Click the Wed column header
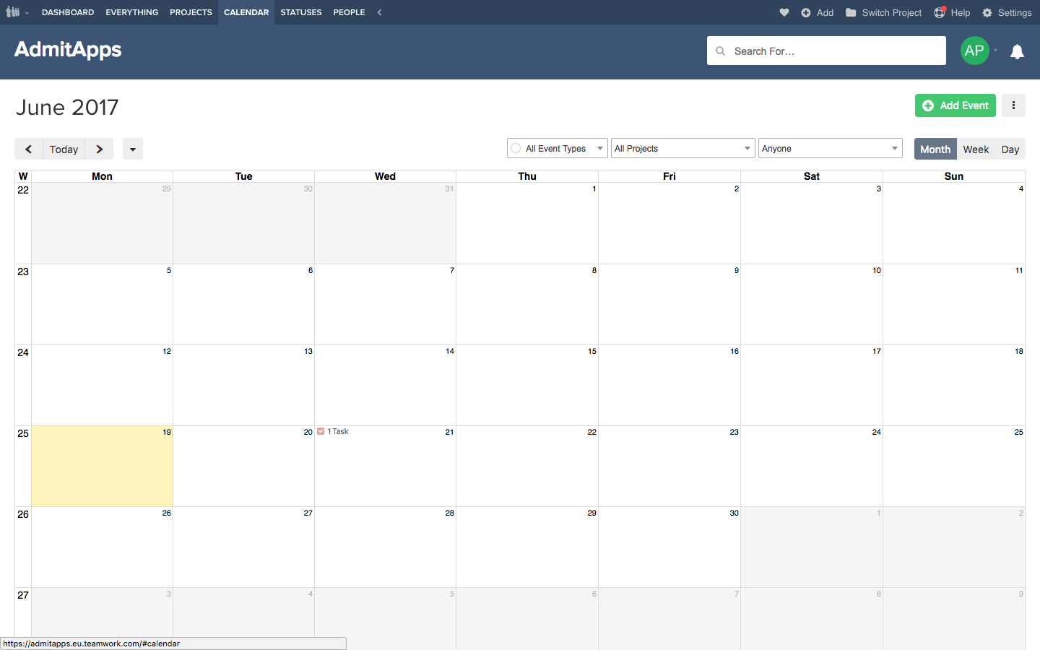This screenshot has height=650, width=1040. pyautogui.click(x=385, y=176)
